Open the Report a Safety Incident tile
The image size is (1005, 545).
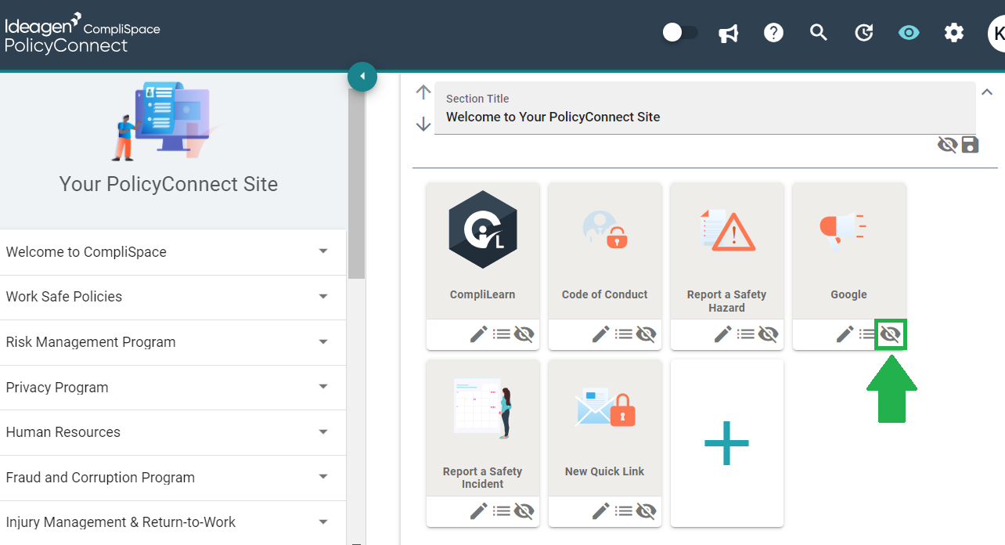(x=483, y=428)
